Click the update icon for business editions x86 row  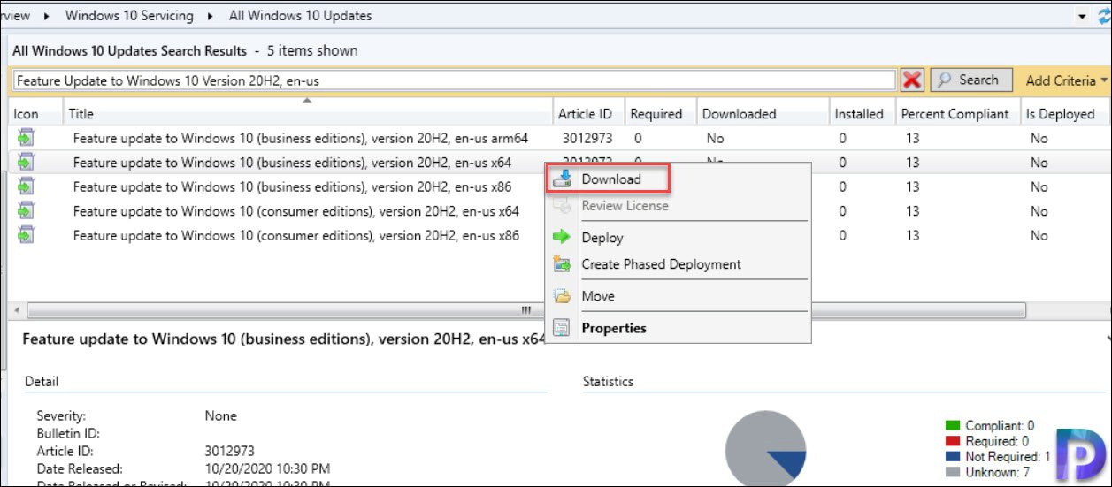pos(26,186)
